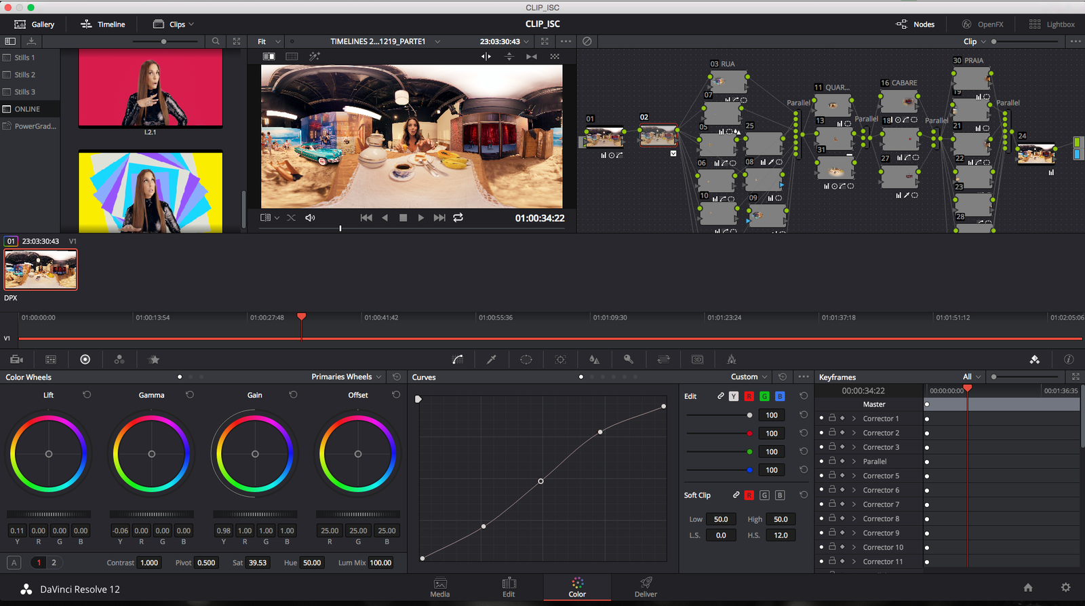The height and width of the screenshot is (606, 1085).
Task: Click the Contrast value field
Action: tap(149, 563)
